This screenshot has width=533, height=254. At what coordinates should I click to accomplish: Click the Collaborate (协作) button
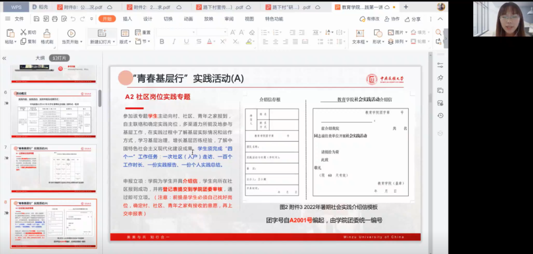point(391,19)
